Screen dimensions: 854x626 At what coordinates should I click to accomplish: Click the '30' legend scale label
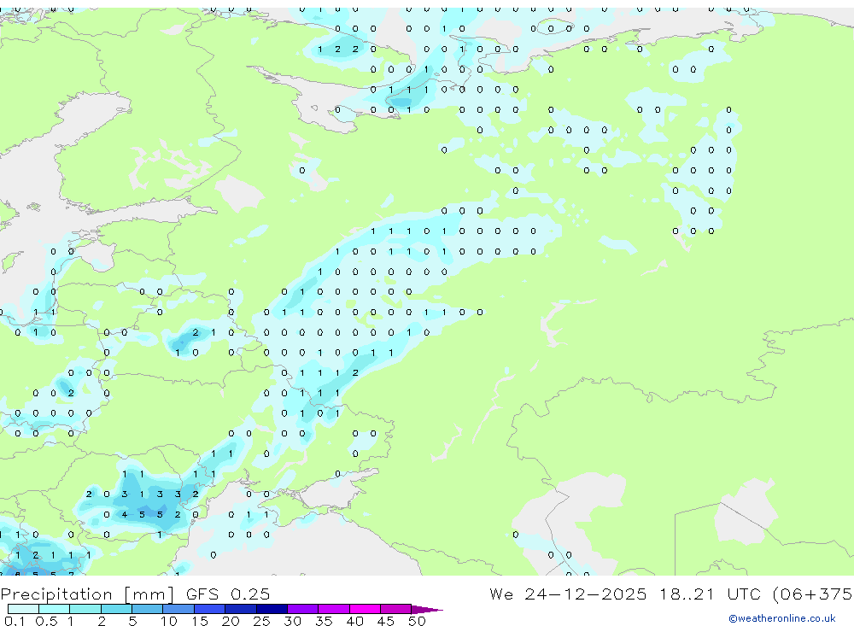pos(292,621)
